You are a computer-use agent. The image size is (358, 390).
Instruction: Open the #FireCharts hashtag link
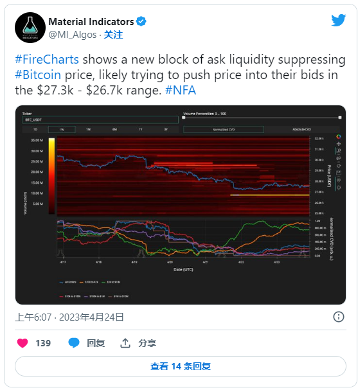click(47, 60)
